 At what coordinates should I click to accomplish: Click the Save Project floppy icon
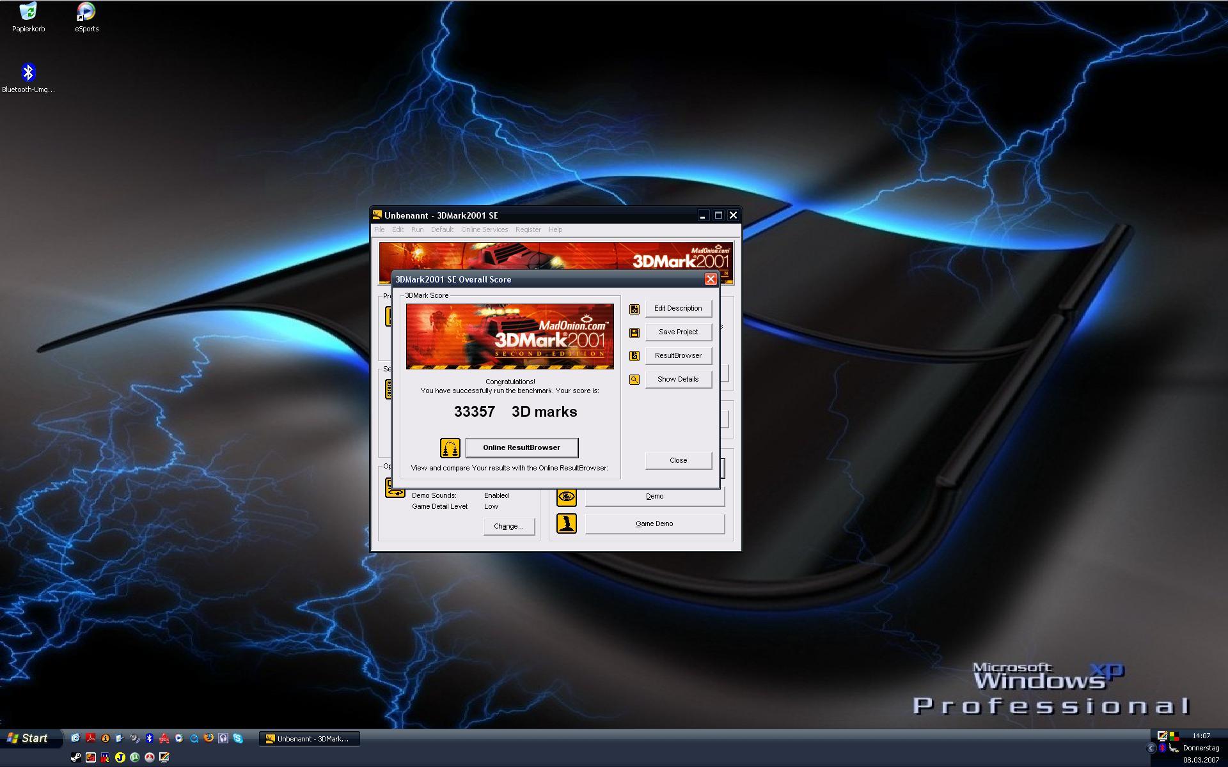point(634,333)
